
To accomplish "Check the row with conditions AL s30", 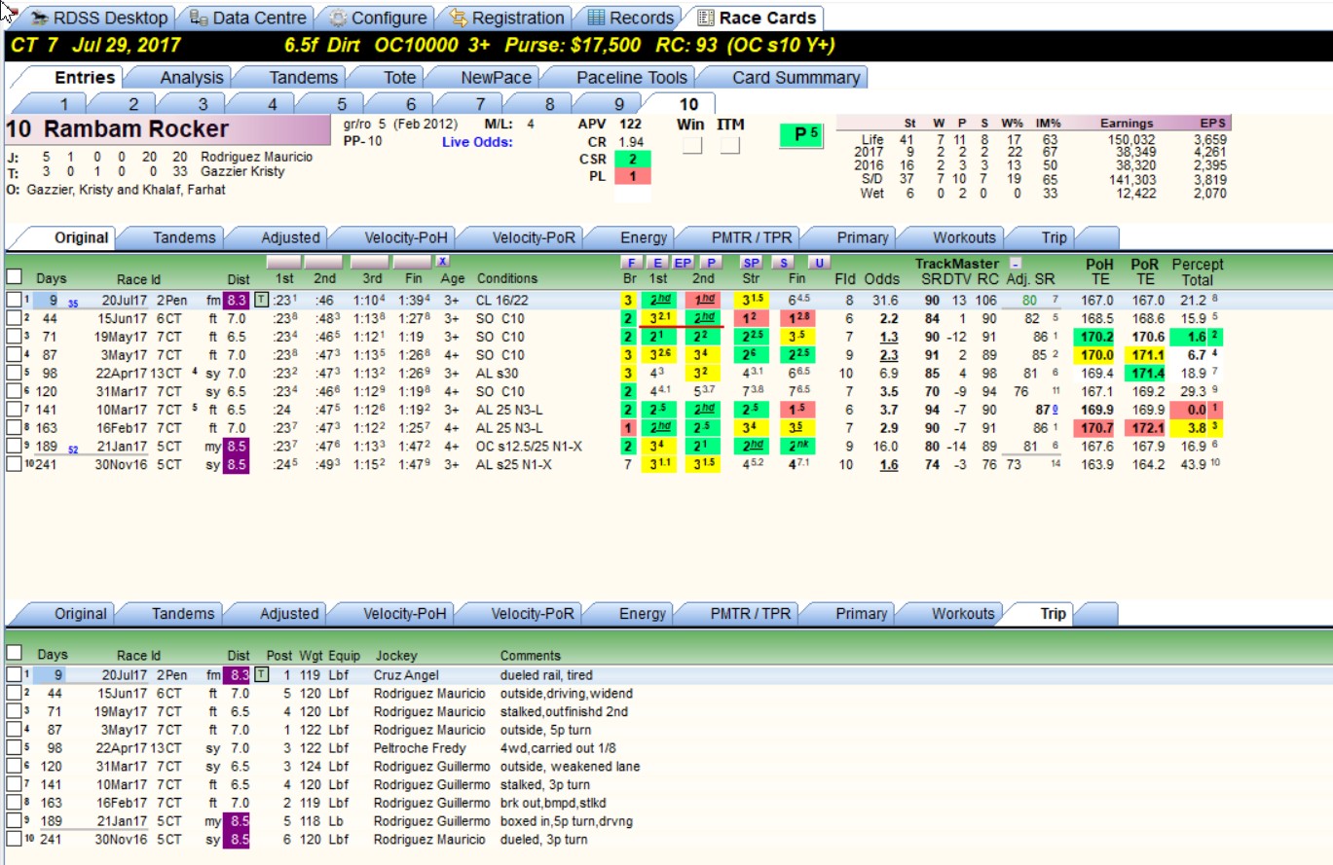I will point(13,374).
